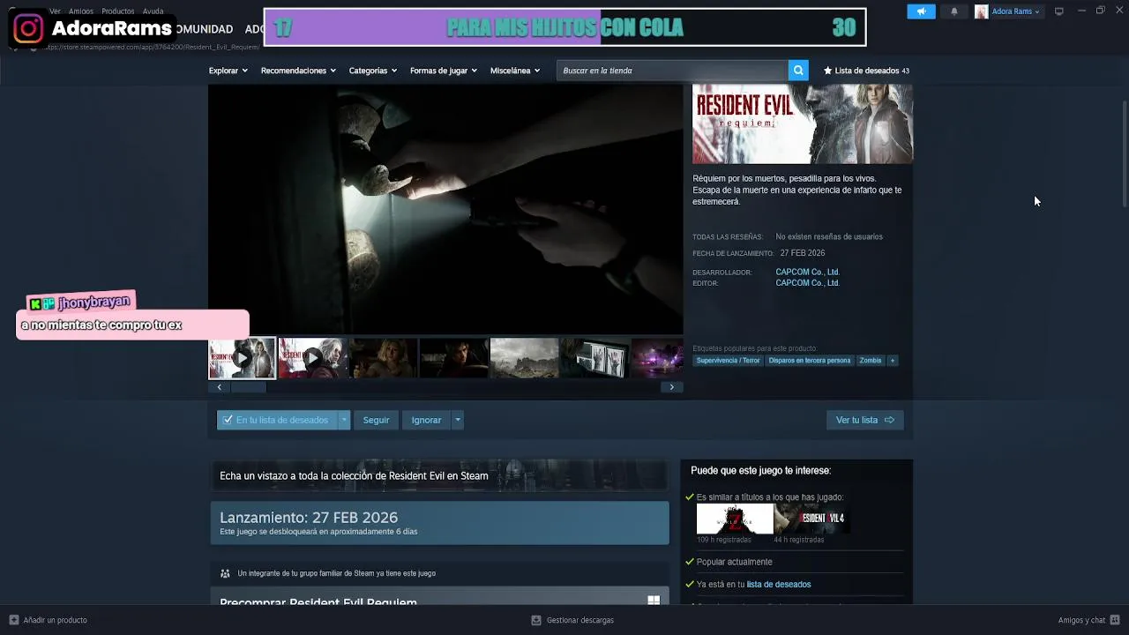Click Gestionar descargas label
Screen dimensions: 1129x635
tap(580, 620)
